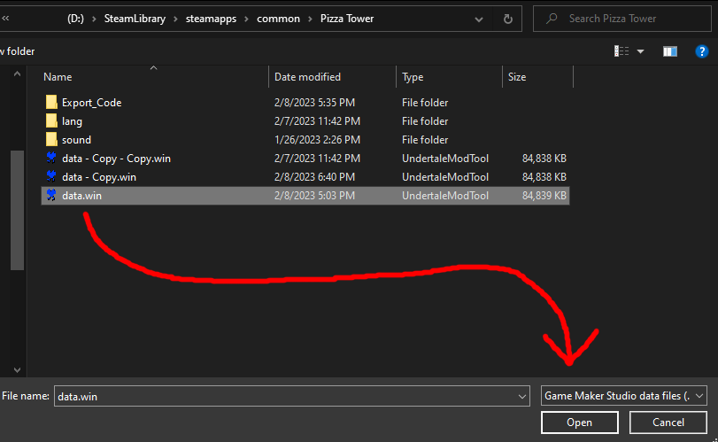Navigate to common in the address bar
The image size is (718, 442).
(x=278, y=19)
